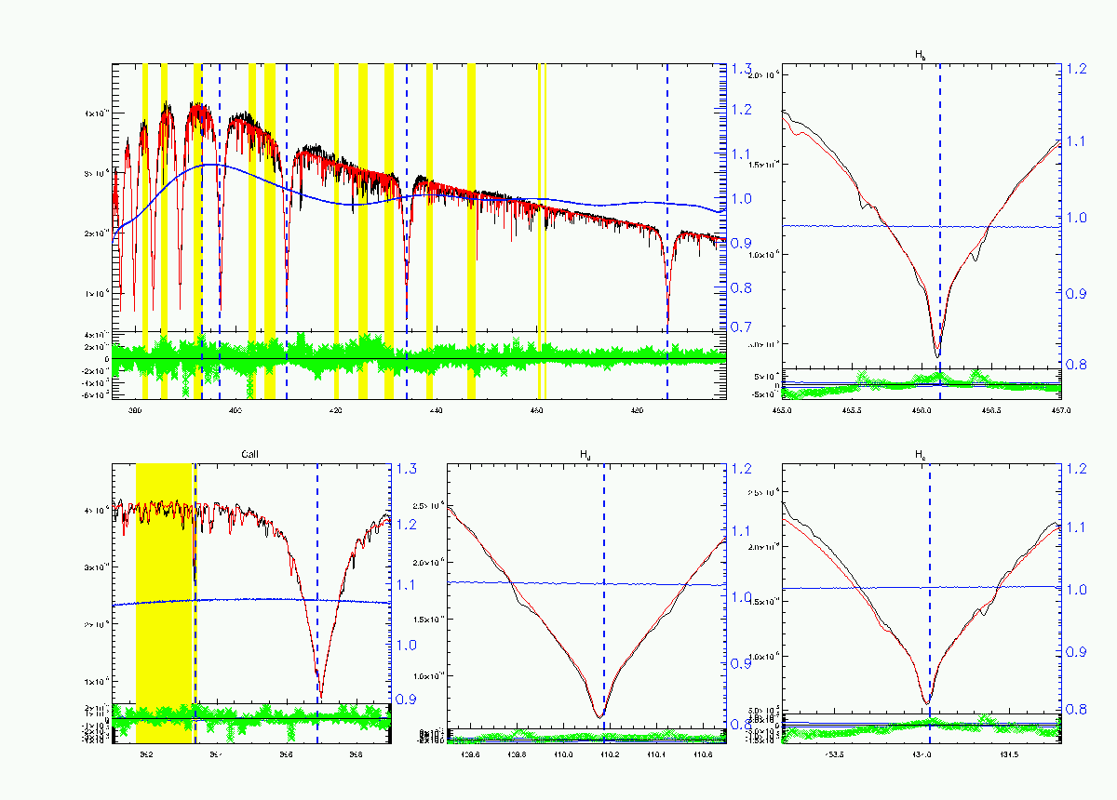Click the wide yellow band in CaII panel
Screen dimensions: 1117x800
(x=164, y=603)
